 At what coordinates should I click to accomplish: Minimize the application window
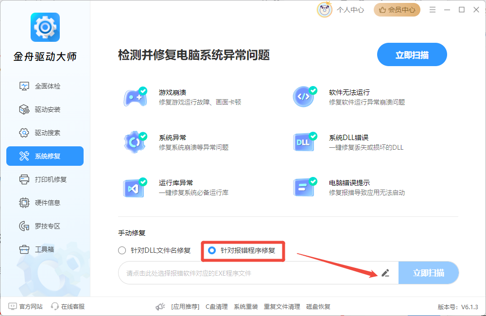(x=447, y=10)
